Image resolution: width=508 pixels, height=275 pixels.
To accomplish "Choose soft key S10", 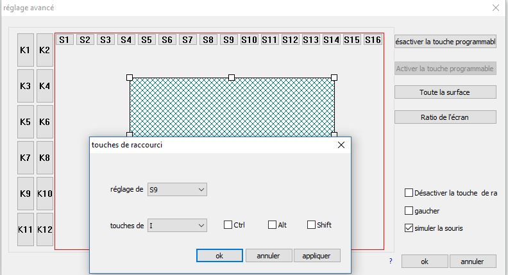I will [x=249, y=40].
